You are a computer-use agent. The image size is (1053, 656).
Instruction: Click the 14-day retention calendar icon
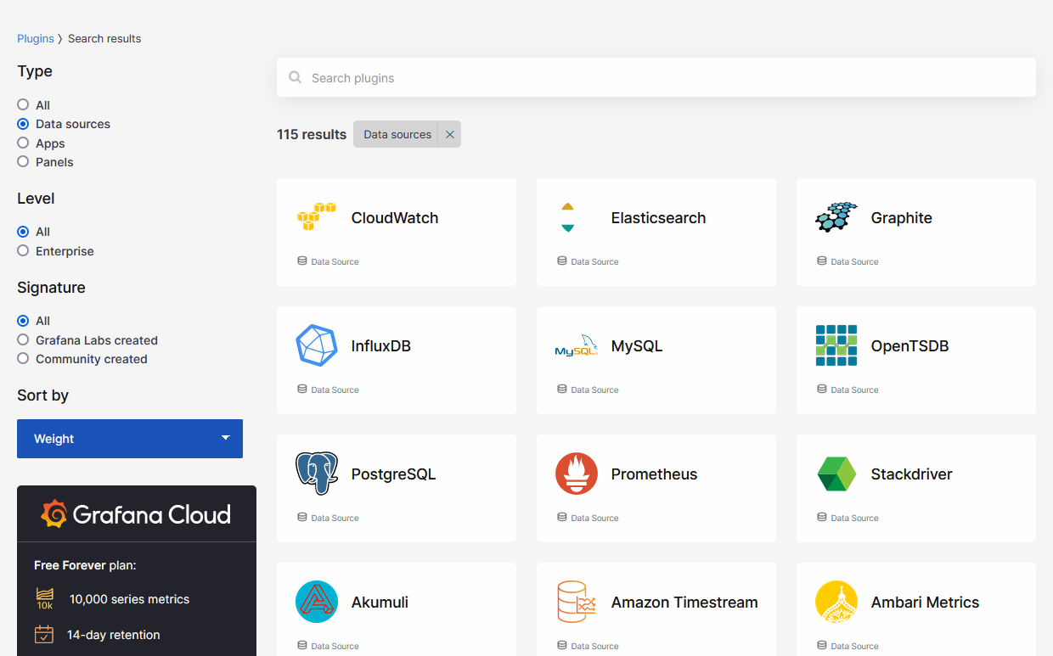click(x=44, y=635)
